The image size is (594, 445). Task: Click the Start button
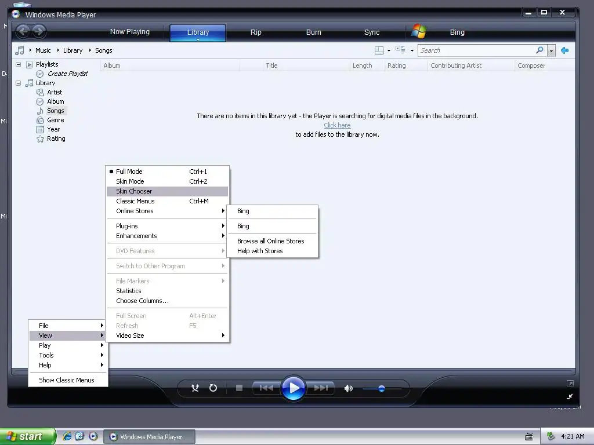coord(27,436)
